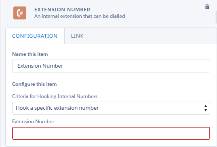Viewport: 217px width, 147px height.
Task: Click the blank panel space below the Extension Number field
Action: point(111,143)
